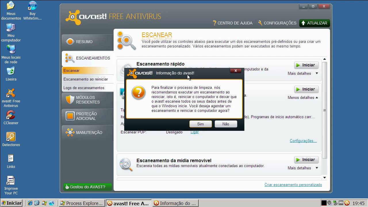Click the Iniciar start button
368x207 pixels.
tap(11, 203)
